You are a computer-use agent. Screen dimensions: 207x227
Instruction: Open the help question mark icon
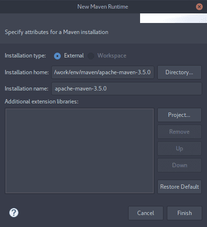click(x=14, y=213)
